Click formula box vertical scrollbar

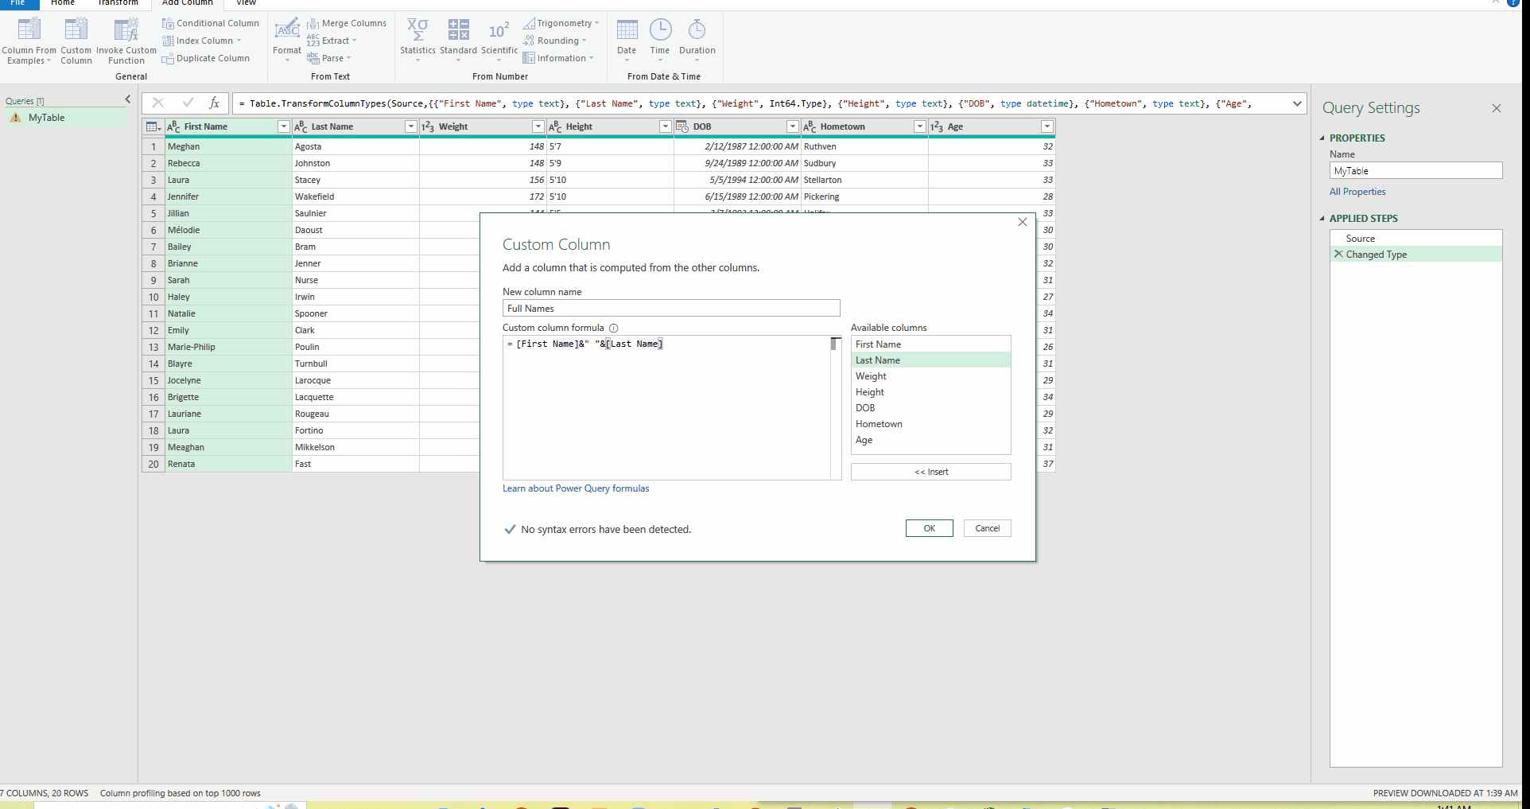835,407
